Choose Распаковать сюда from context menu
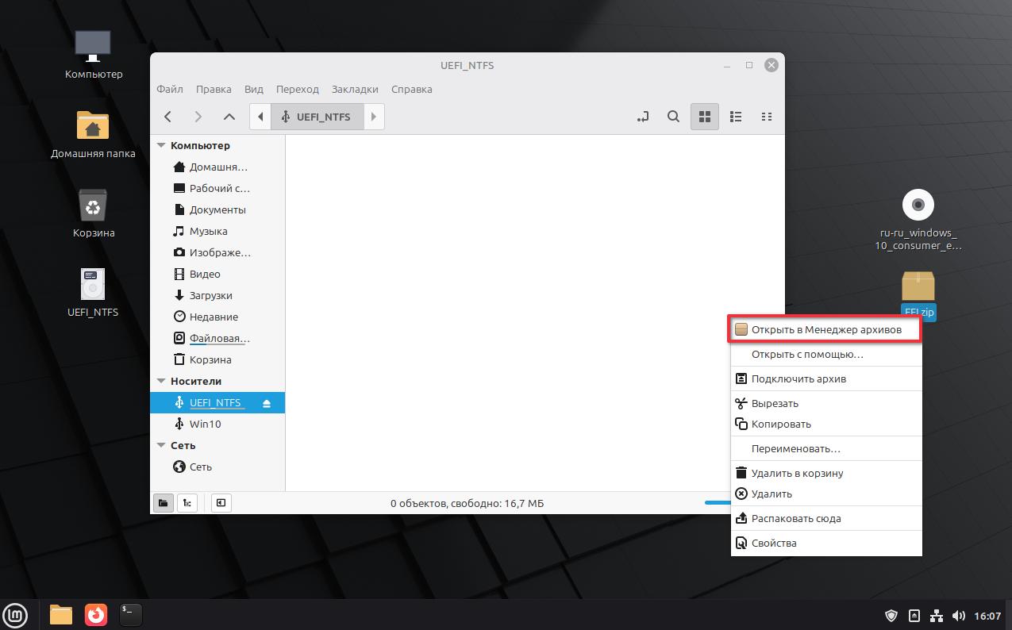The image size is (1012, 630). (x=826, y=518)
